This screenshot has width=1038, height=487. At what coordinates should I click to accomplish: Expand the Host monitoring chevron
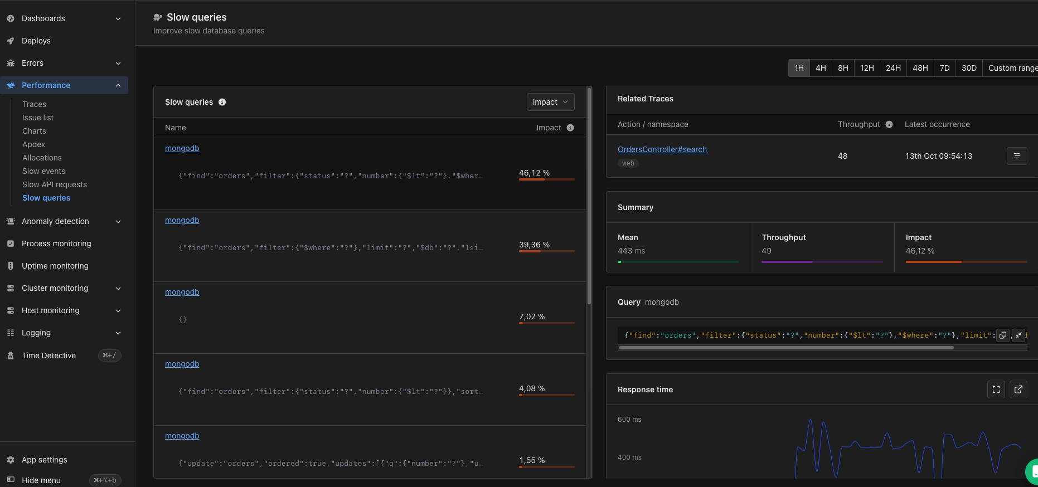118,310
